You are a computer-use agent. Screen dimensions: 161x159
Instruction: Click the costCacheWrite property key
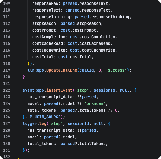(x=49, y=50)
